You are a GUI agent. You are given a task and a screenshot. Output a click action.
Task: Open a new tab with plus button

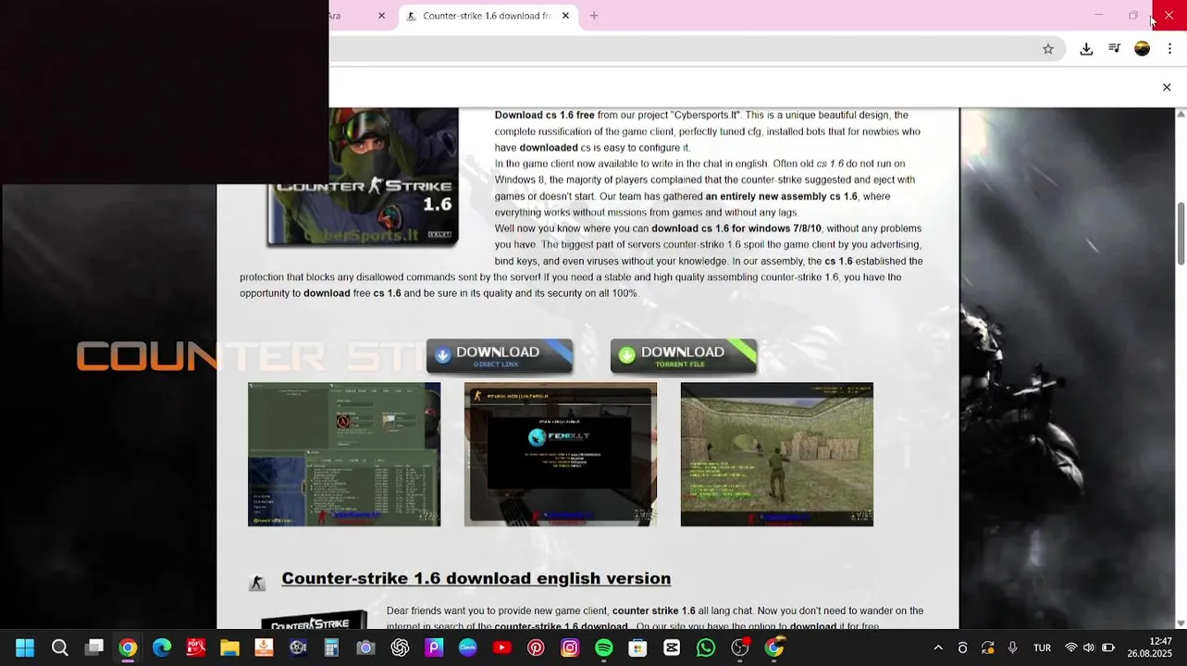point(594,16)
